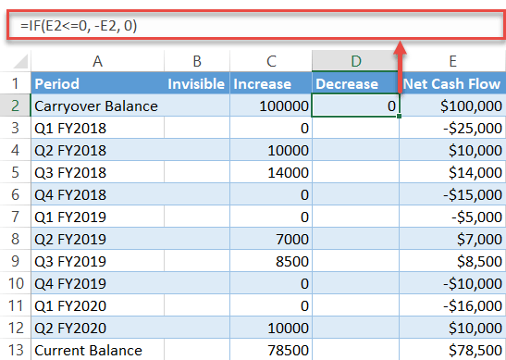Select the "Q2 FY2018" cell
The height and width of the screenshot is (360, 506).
point(97,150)
